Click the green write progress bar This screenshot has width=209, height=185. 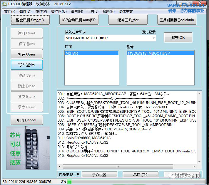[69, 182]
